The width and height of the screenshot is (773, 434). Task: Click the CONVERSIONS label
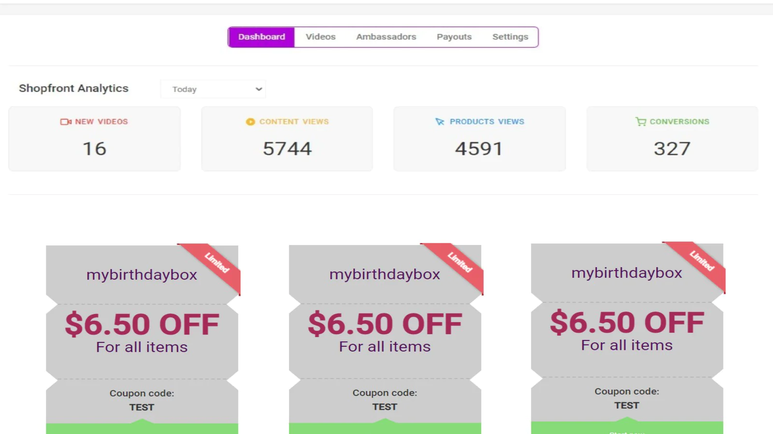679,122
